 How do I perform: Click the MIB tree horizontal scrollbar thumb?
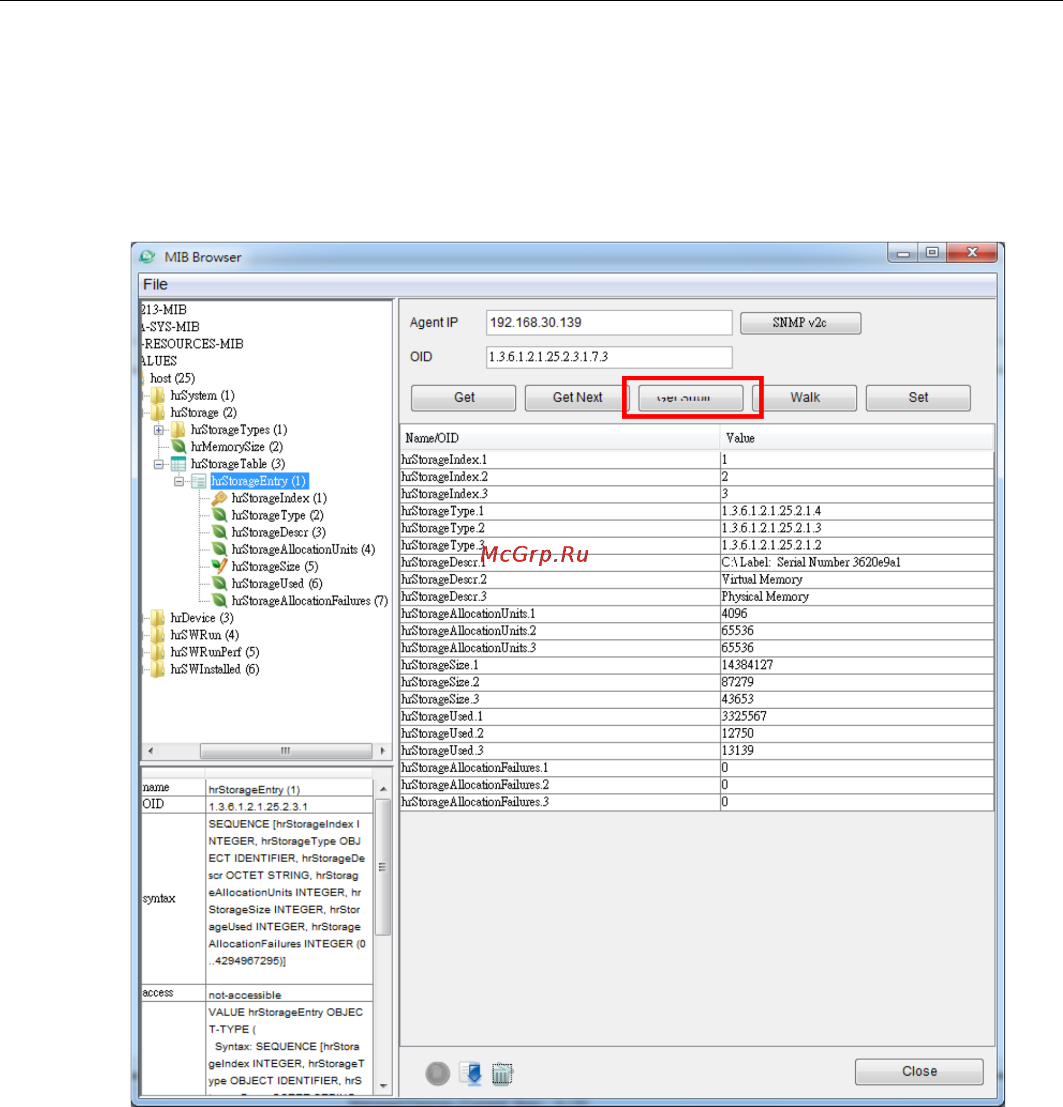286,751
